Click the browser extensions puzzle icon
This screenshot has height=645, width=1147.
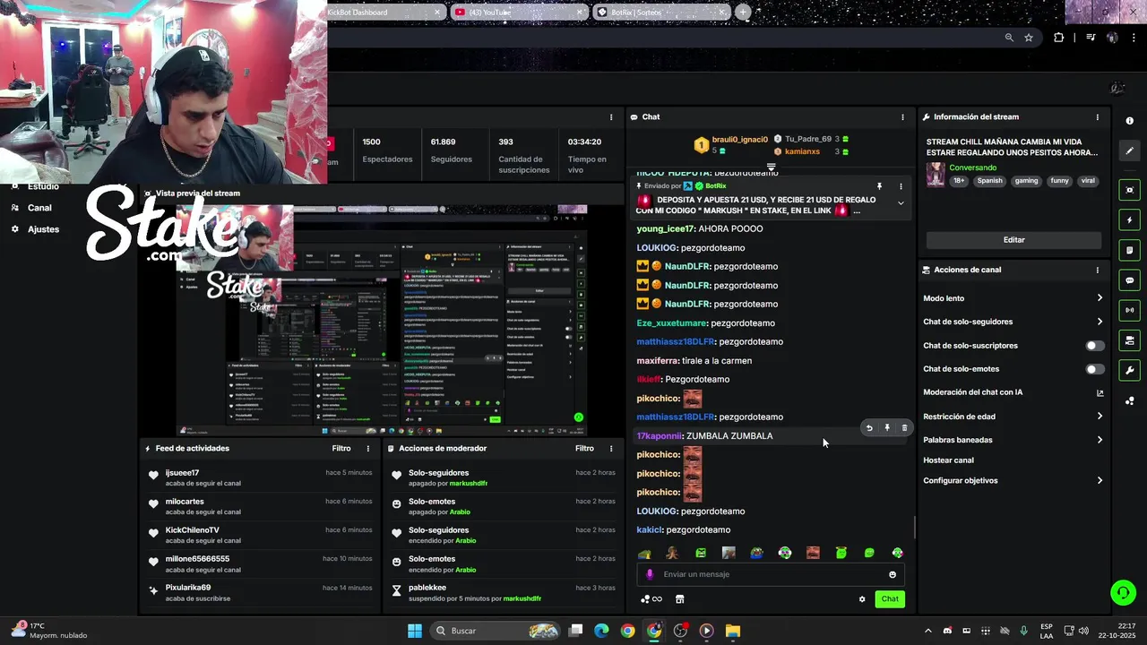point(1059,38)
